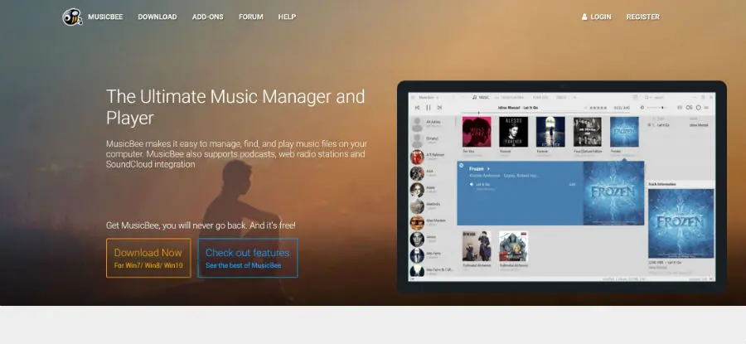Click the MusicBee bee logo icon
Viewport: 746px width, 344px height.
[72, 17]
